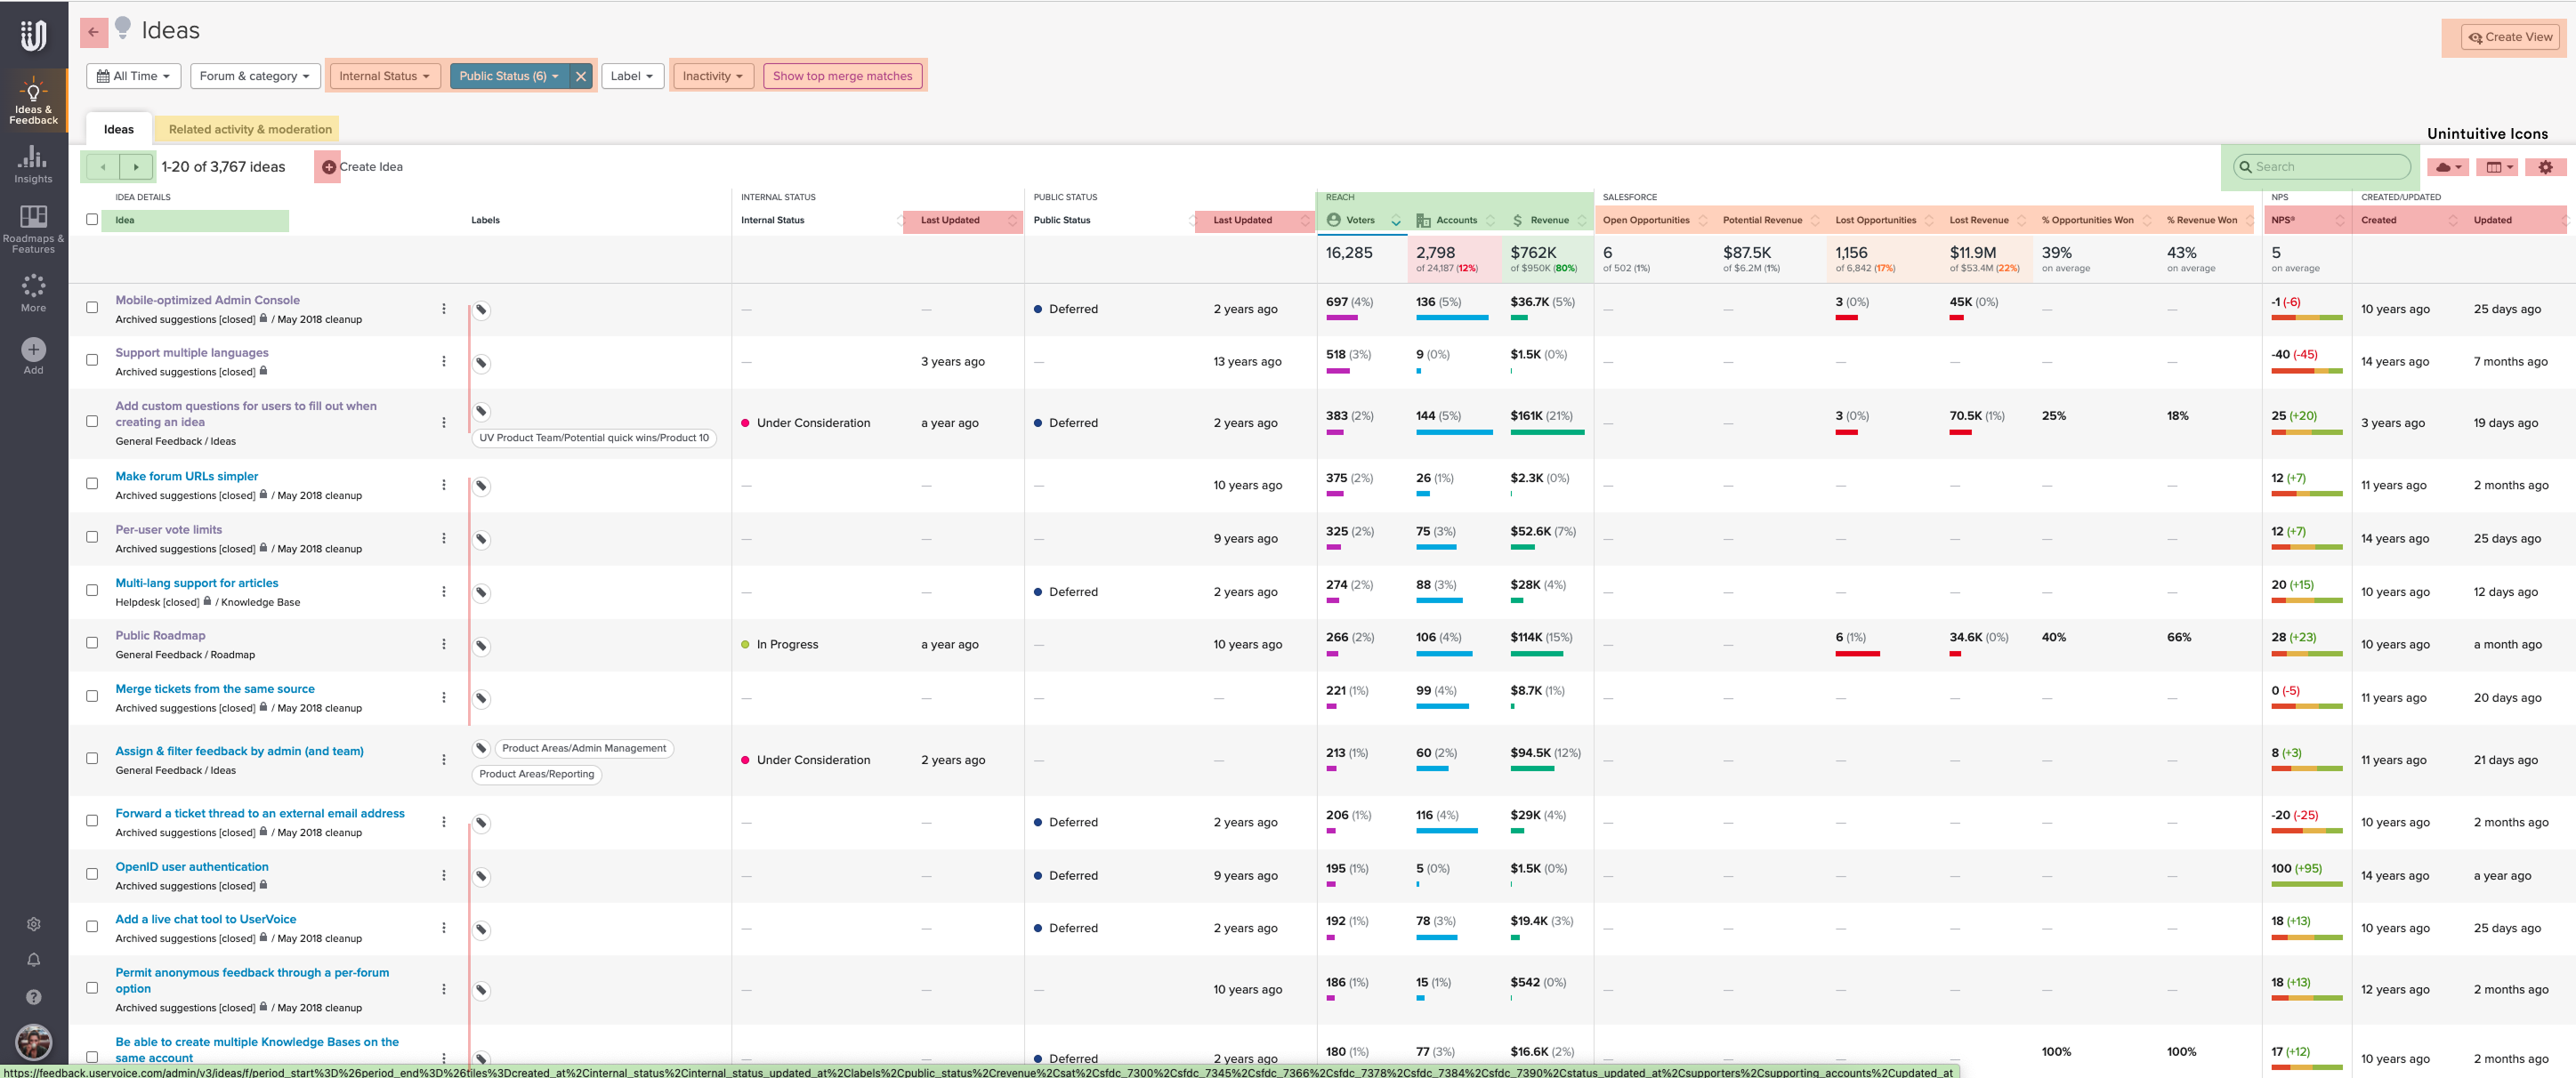Screen dimensions: 2576x1078
Task: Toggle the select-all ideas checkbox
Action: pyautogui.click(x=92, y=220)
